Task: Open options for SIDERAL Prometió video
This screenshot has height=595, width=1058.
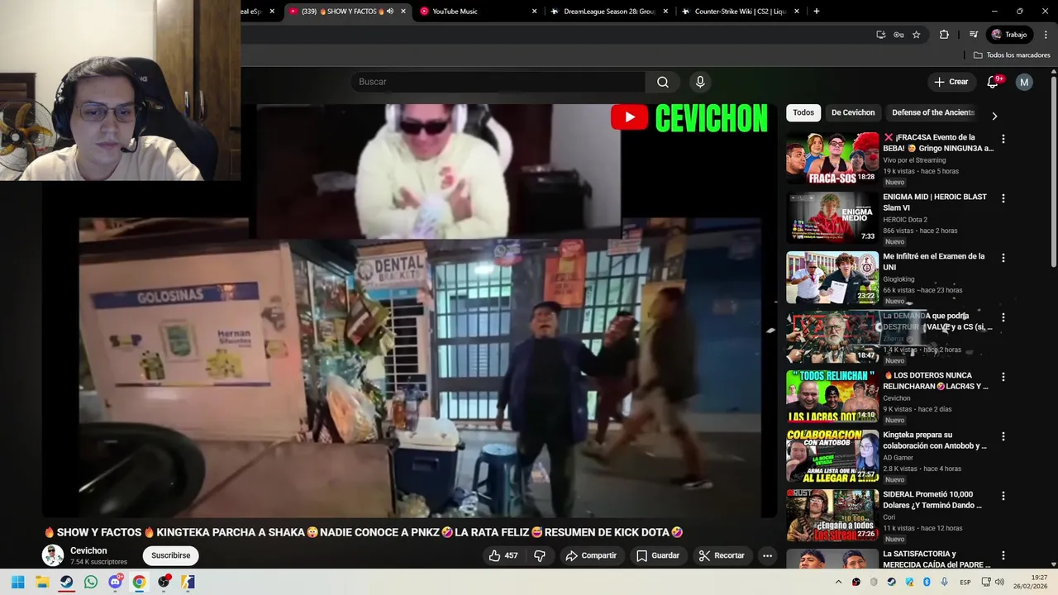Action: pos(1003,496)
